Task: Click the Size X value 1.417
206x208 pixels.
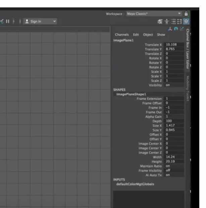Action: coord(174,125)
